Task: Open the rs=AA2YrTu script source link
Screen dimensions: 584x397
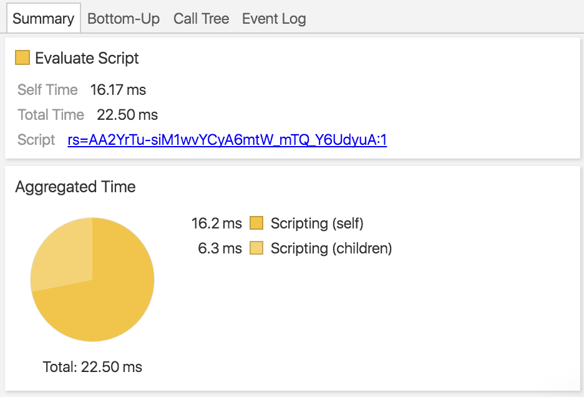Action: [227, 140]
